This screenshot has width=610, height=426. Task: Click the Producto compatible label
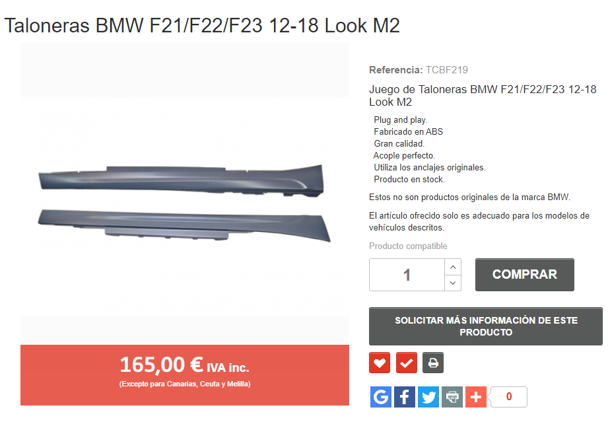pyautogui.click(x=408, y=246)
